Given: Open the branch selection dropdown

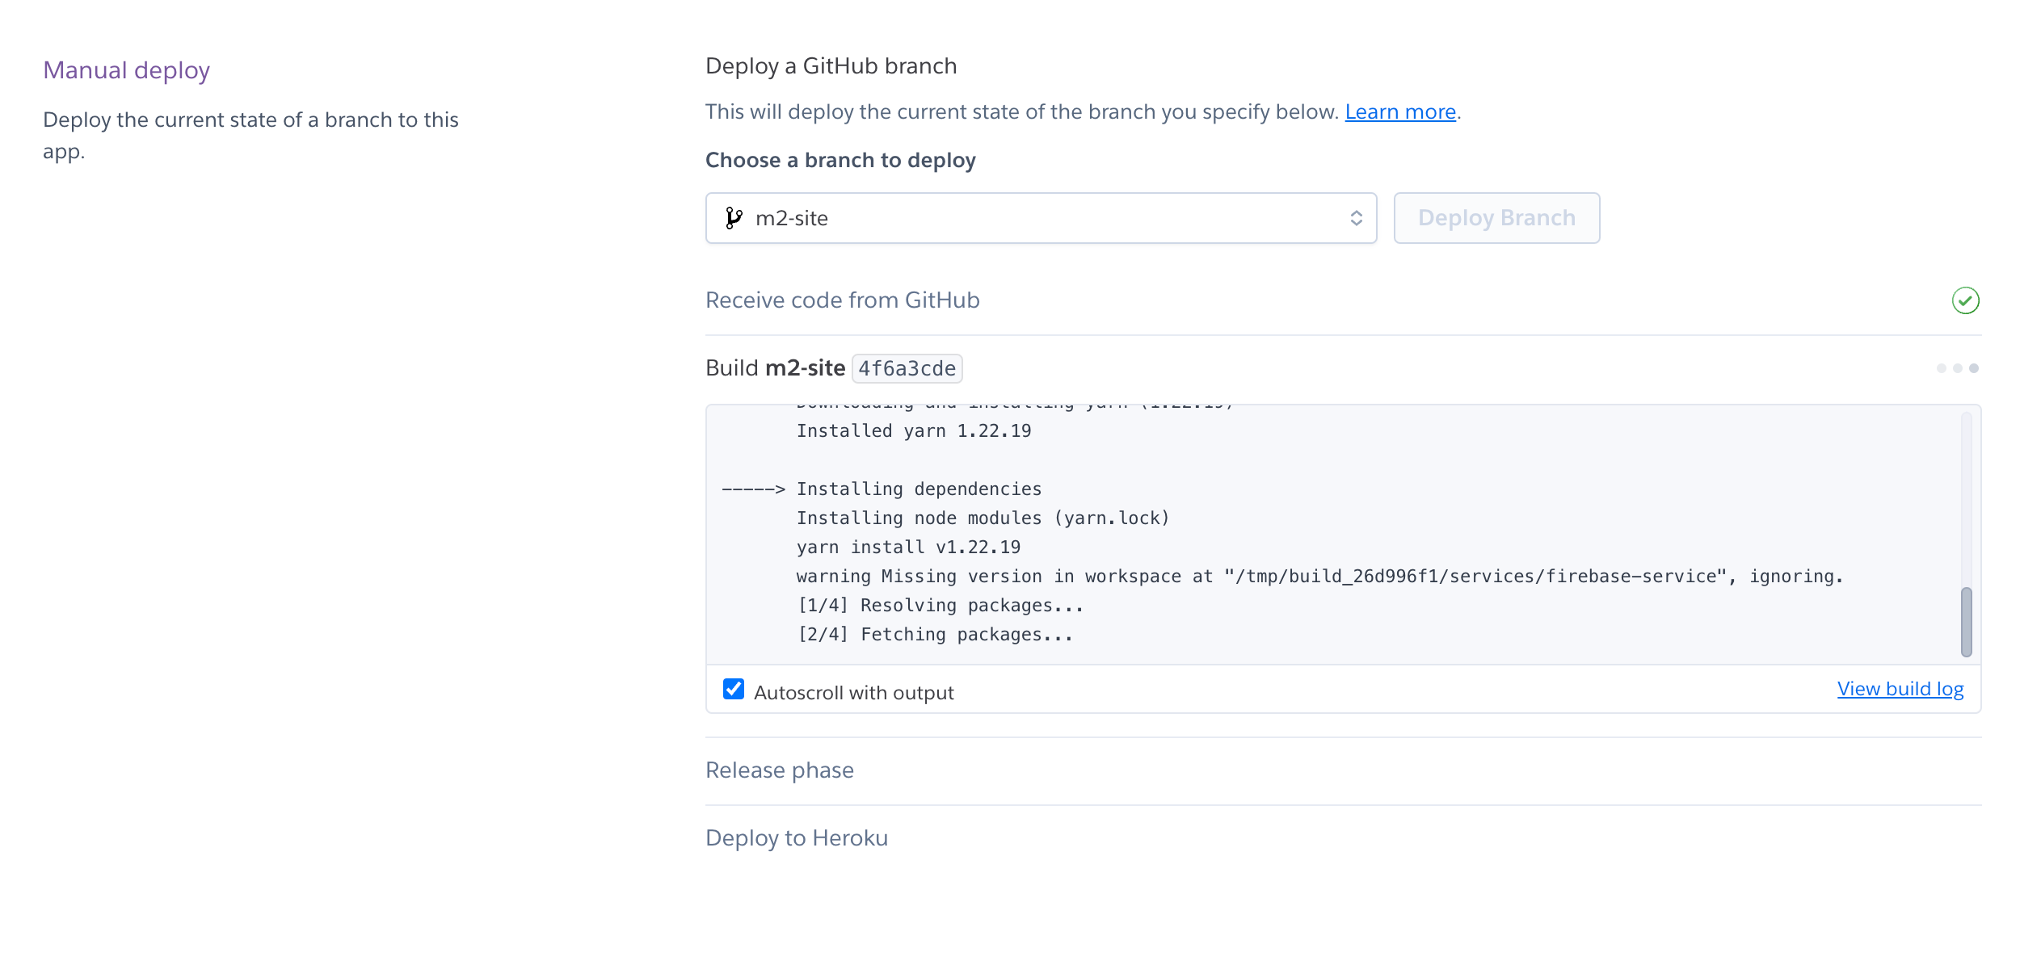Looking at the screenshot, I should tap(1041, 218).
